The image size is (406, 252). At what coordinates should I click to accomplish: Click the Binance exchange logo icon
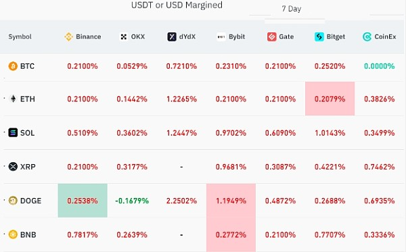(68, 36)
